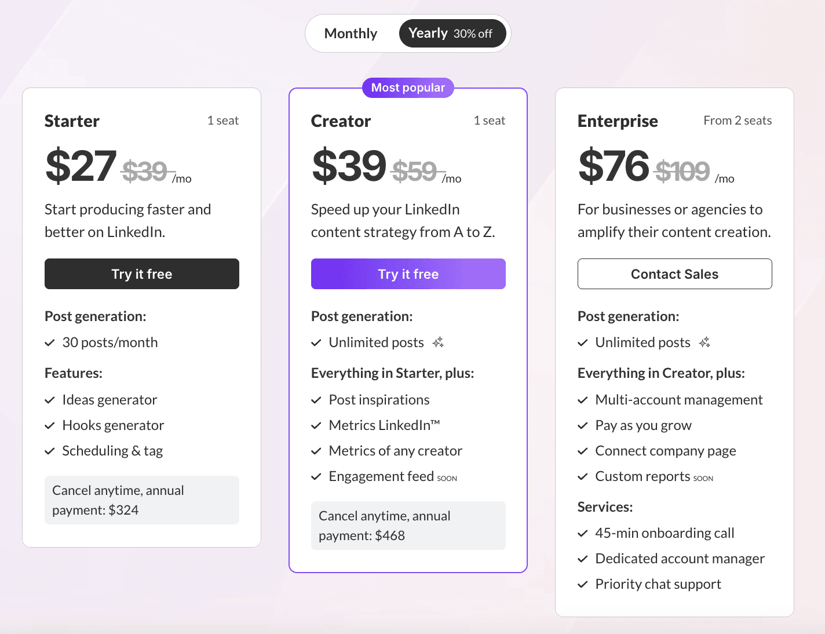Click the checkmark beside Multi-account management

(x=583, y=400)
